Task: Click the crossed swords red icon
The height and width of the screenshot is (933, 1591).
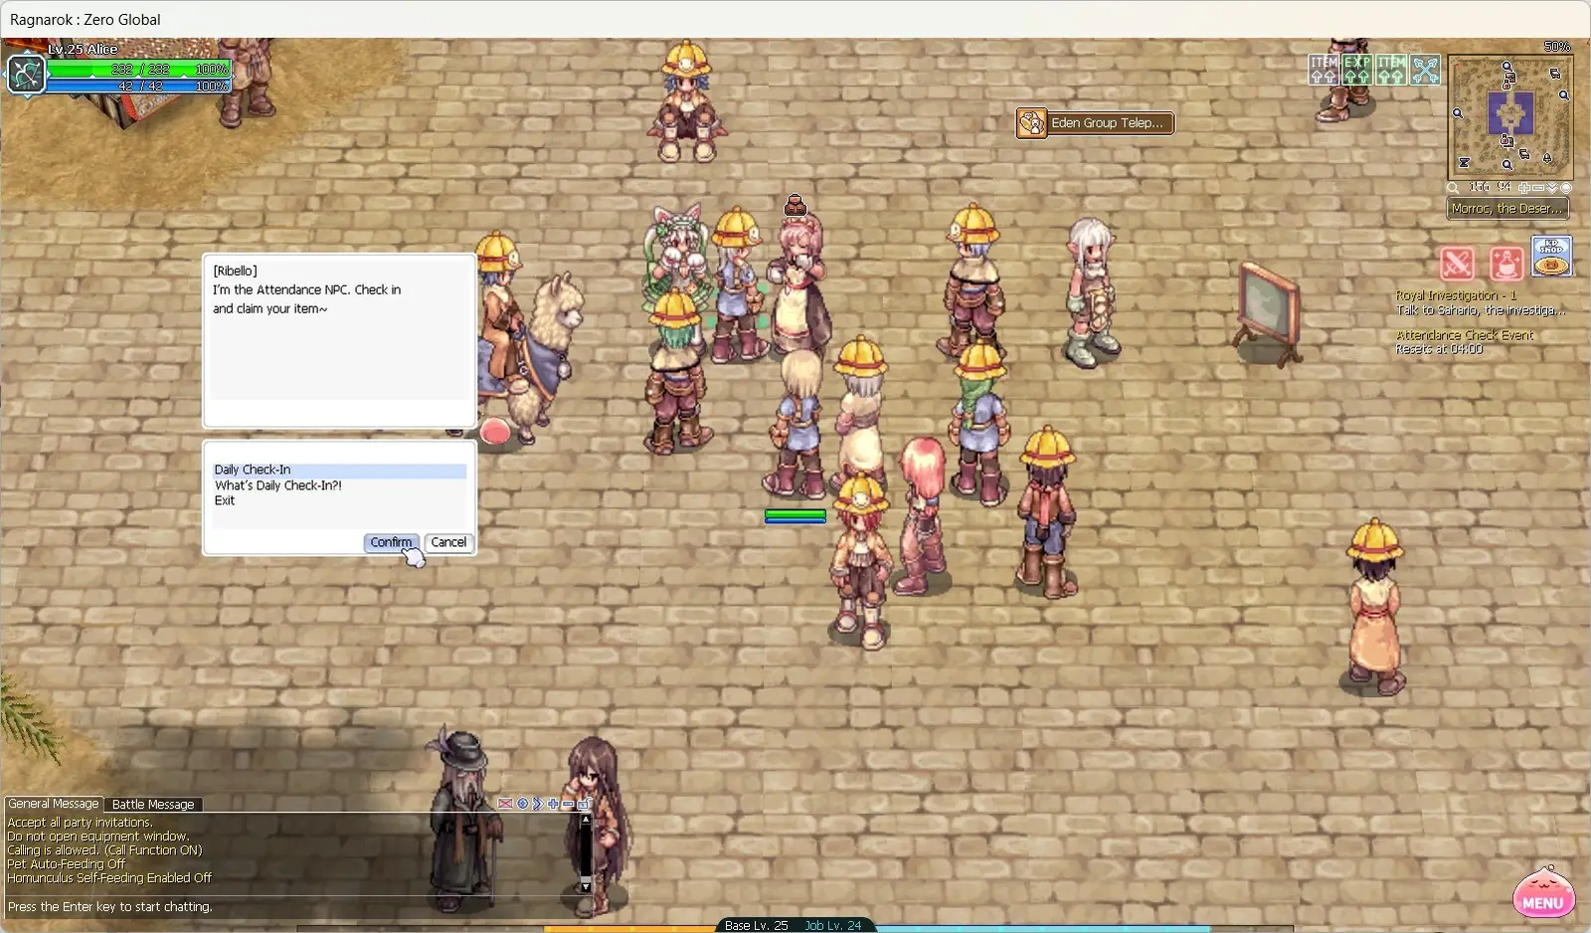Action: click(1457, 264)
